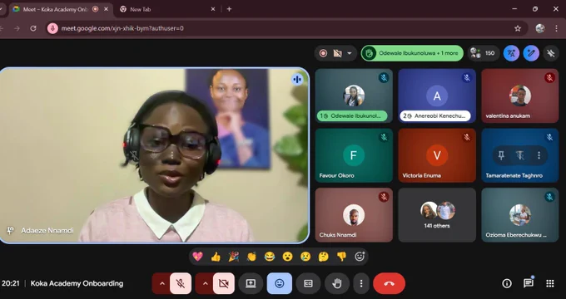Click the Adaeze Nnamdi name label
The width and height of the screenshot is (566, 299).
[x=47, y=230]
